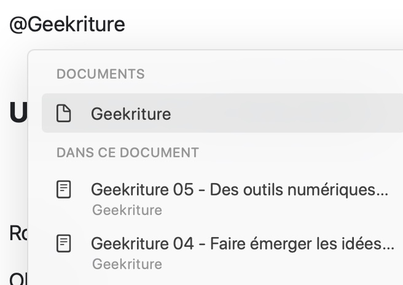Click the words "Faire émerger les idées" in the list

point(296,244)
